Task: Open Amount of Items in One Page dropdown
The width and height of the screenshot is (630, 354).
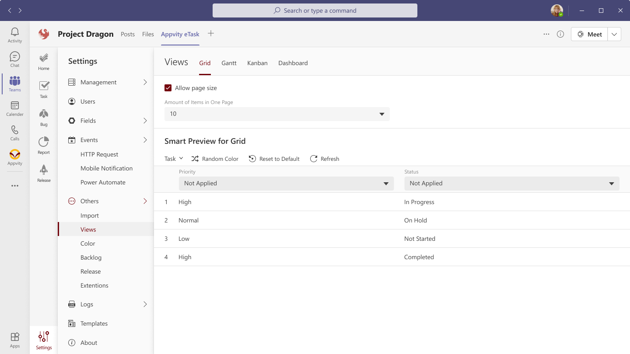Action: coord(277,114)
